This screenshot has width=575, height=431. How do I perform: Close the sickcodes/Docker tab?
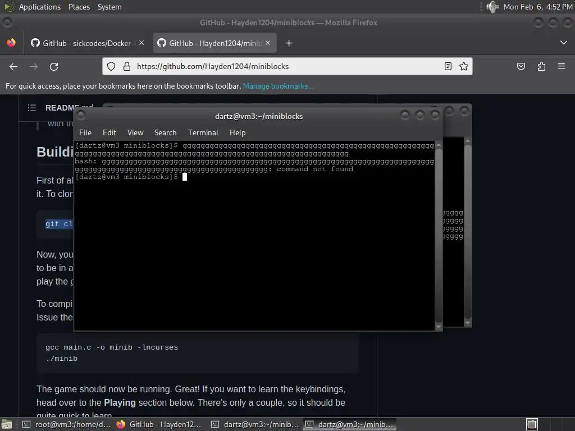coord(142,43)
